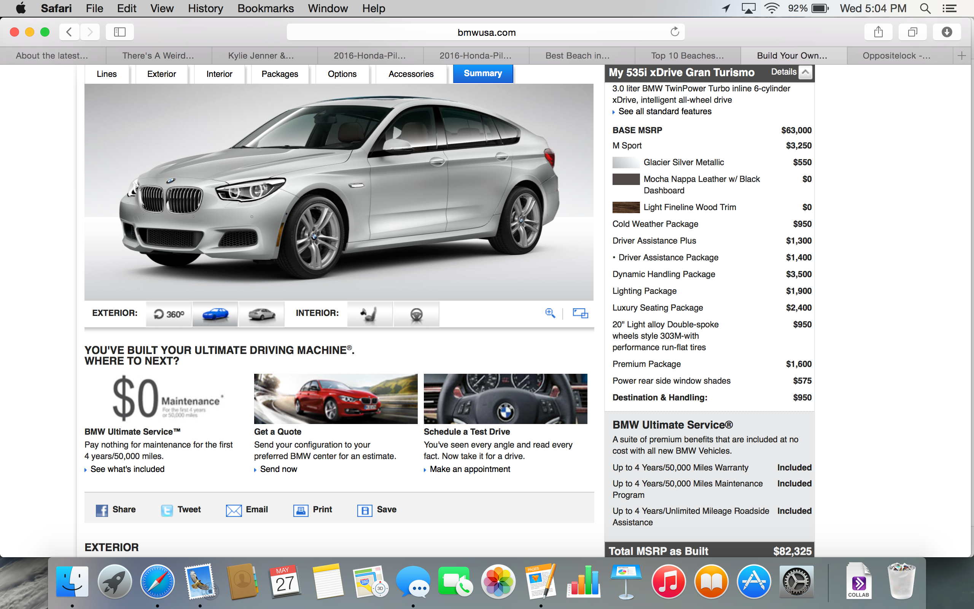
Task: Open the Wi-Fi status menu
Action: [771, 8]
